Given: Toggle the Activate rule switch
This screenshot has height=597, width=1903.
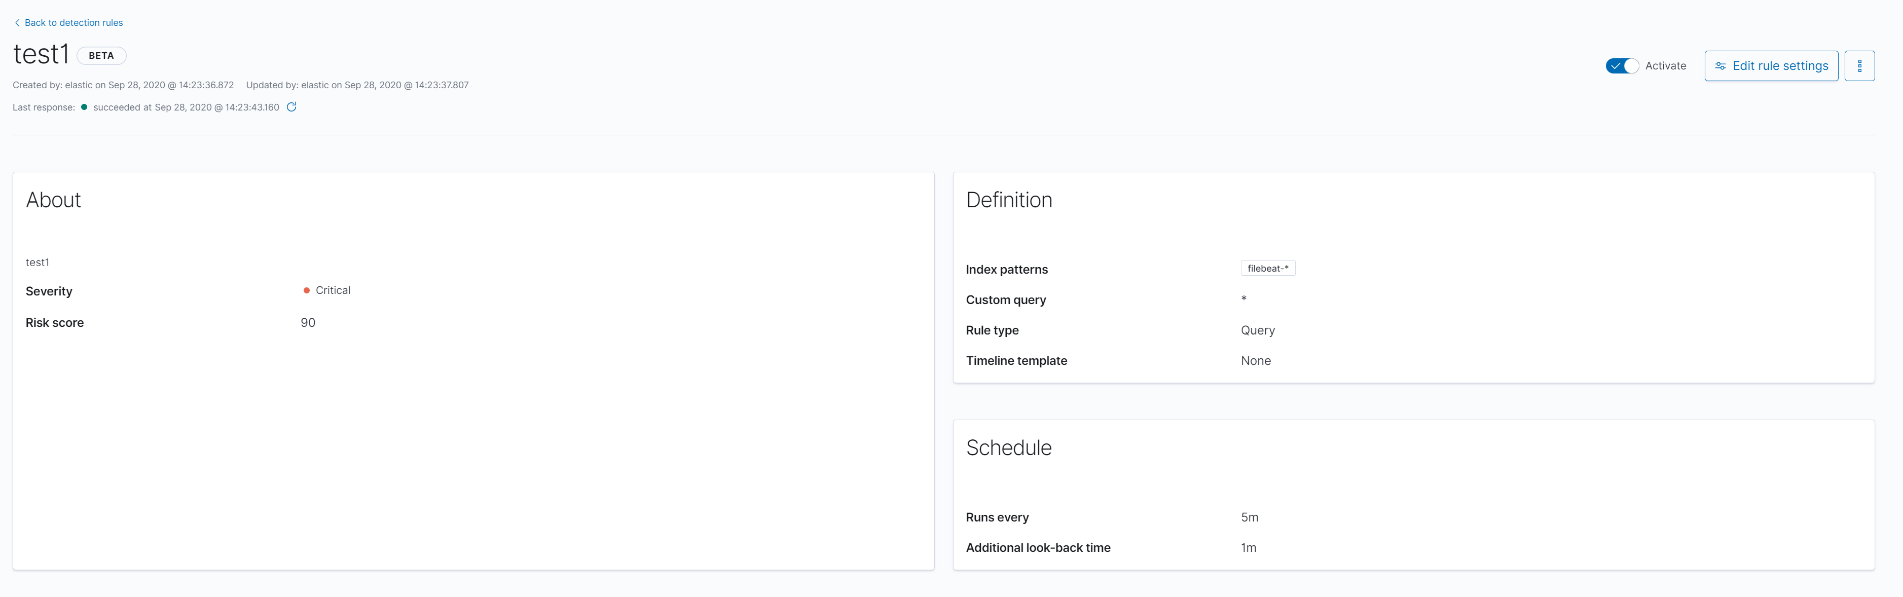Looking at the screenshot, I should tap(1622, 66).
